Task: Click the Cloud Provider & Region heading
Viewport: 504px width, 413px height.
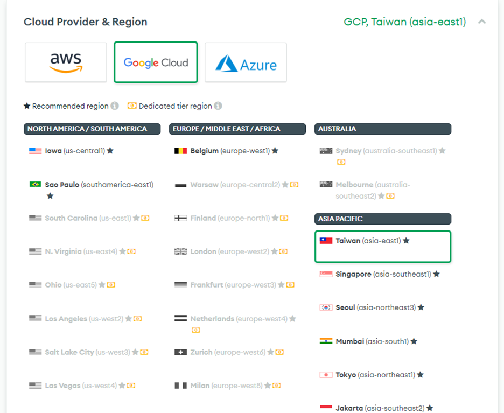Action: (x=85, y=22)
